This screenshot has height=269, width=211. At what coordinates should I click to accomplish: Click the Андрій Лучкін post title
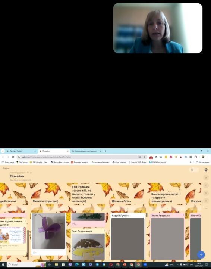(120, 216)
